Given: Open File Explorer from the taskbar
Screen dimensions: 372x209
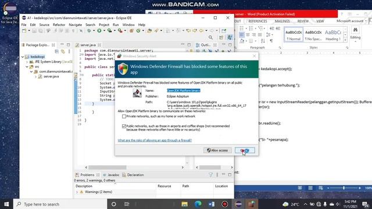Looking at the screenshot, I should click(184, 204).
